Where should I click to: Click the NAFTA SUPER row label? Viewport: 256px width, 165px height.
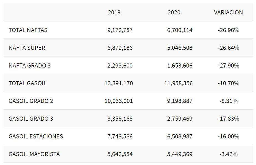[x=27, y=48]
